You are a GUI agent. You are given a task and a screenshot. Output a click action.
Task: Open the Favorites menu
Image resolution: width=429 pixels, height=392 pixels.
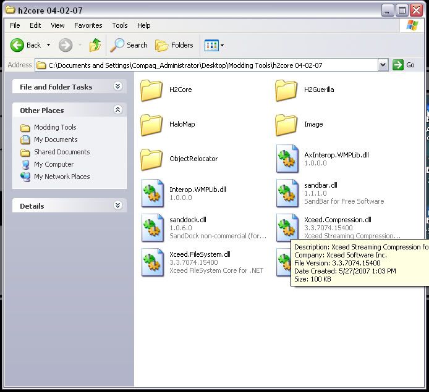point(88,25)
